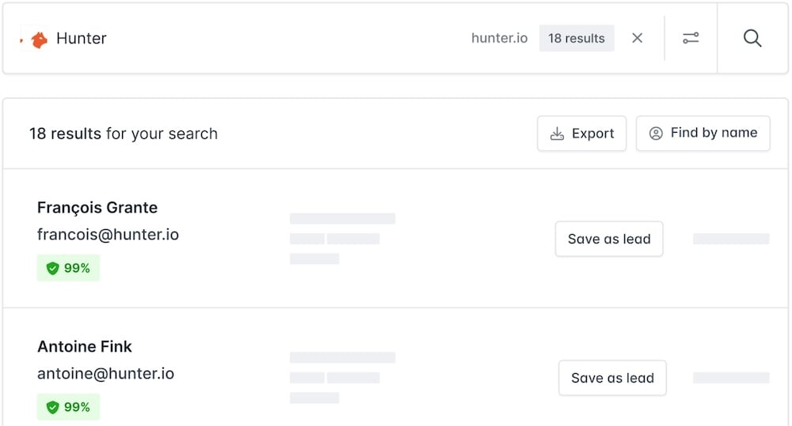Select email antoine@hunter.io
The width and height of the screenshot is (792, 426).
pos(105,374)
